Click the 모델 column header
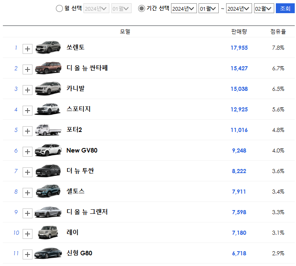This screenshot has width=296, height=266. point(125,31)
